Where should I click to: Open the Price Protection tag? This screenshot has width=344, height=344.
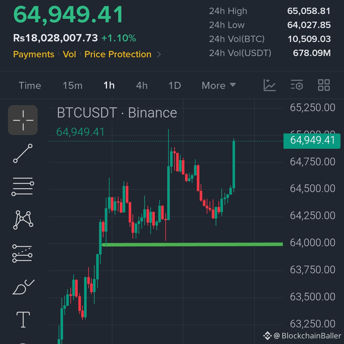pyautogui.click(x=118, y=54)
